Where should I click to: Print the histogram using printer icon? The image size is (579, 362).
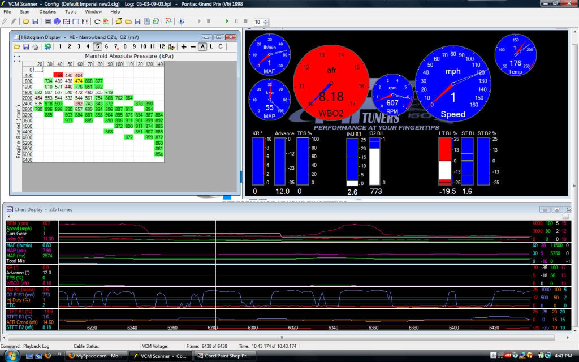(35, 46)
